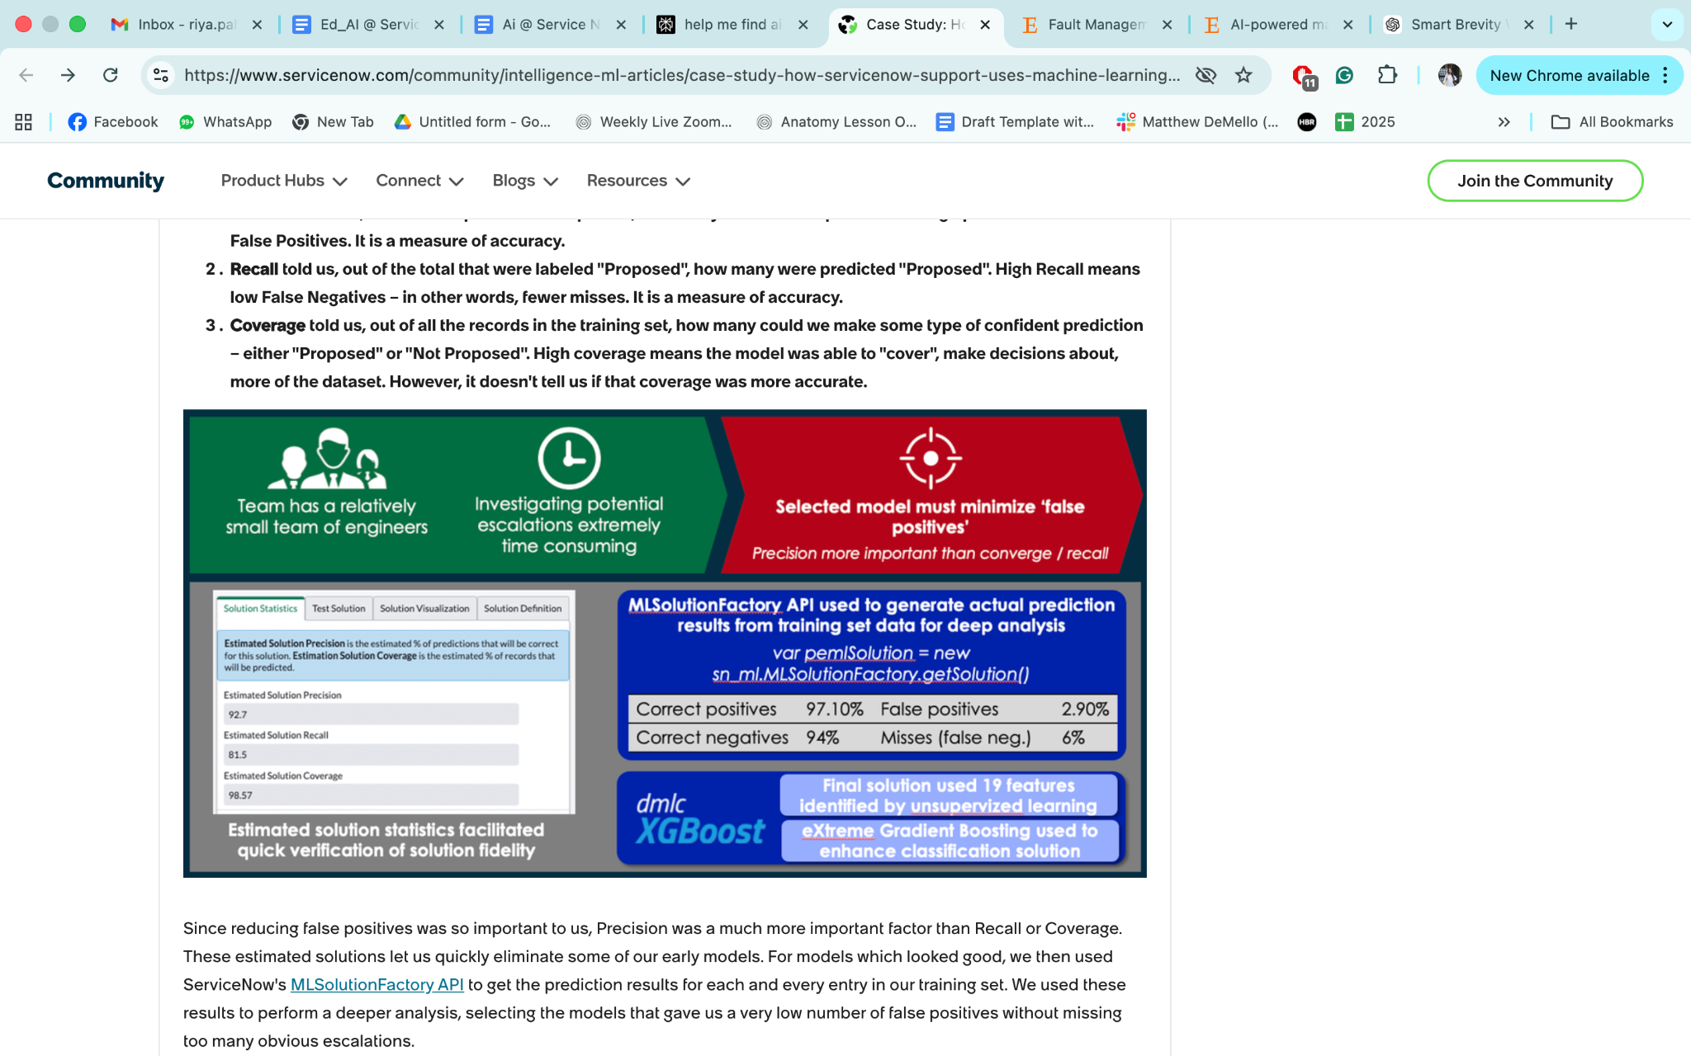The image size is (1691, 1056).
Task: Open the Grammarly extension
Action: click(x=1344, y=75)
